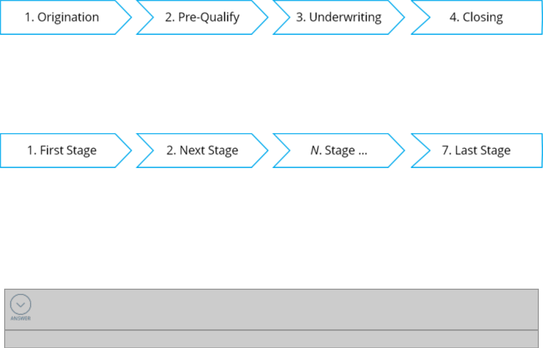Image resolution: width=543 pixels, height=348 pixels.
Task: Choose the 2. Next Stage step
Action: [x=202, y=151]
